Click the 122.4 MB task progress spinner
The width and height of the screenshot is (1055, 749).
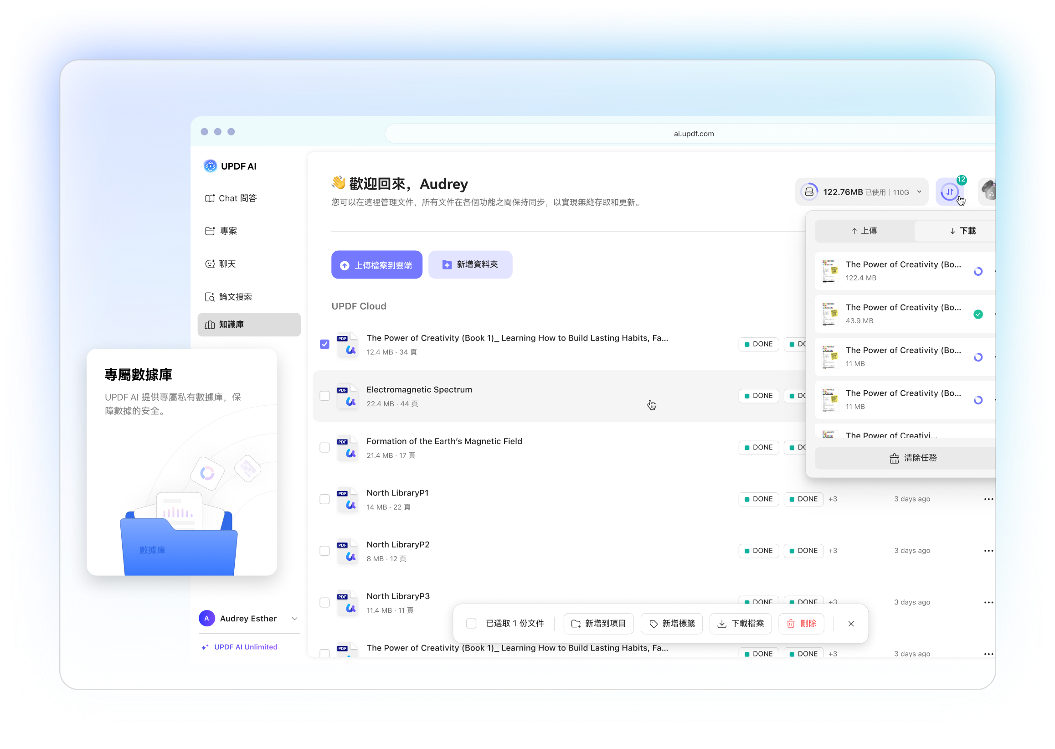click(x=978, y=272)
